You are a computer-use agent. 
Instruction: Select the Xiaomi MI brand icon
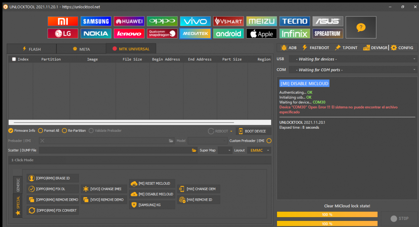point(63,21)
